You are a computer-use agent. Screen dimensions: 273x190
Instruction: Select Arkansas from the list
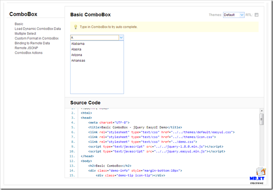coord(97,60)
